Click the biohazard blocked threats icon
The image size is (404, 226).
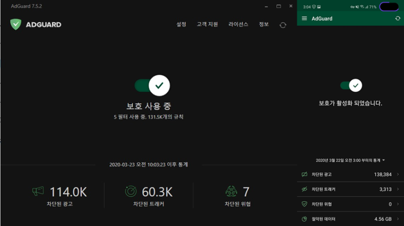(x=231, y=192)
